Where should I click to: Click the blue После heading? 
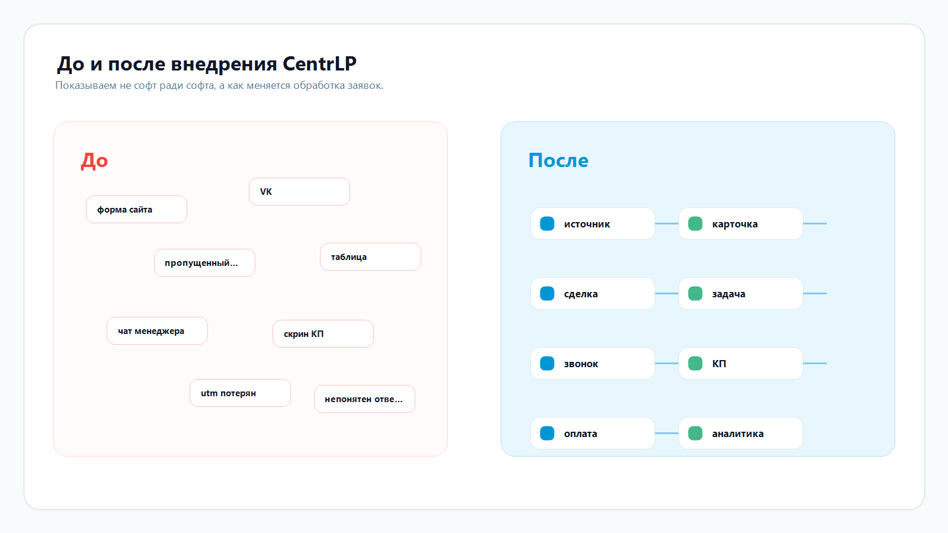(558, 160)
